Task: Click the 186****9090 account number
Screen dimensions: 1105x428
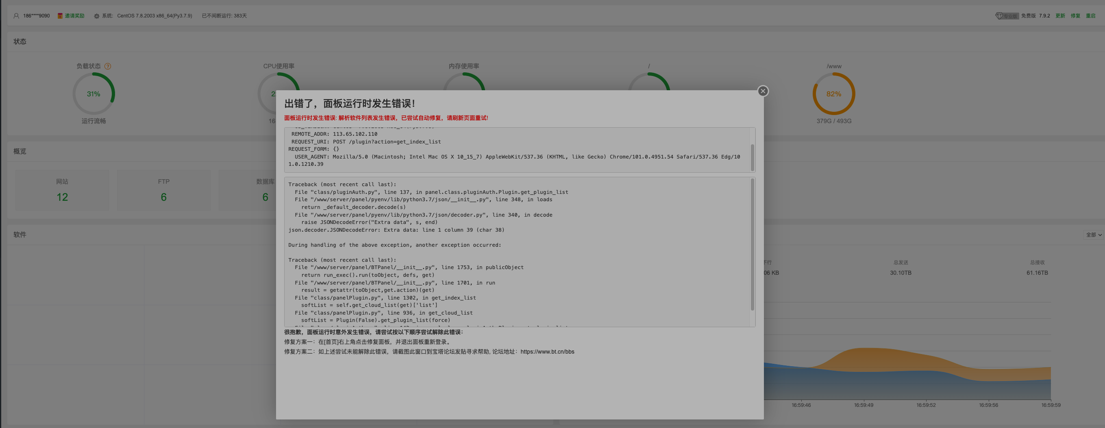Action: 36,16
